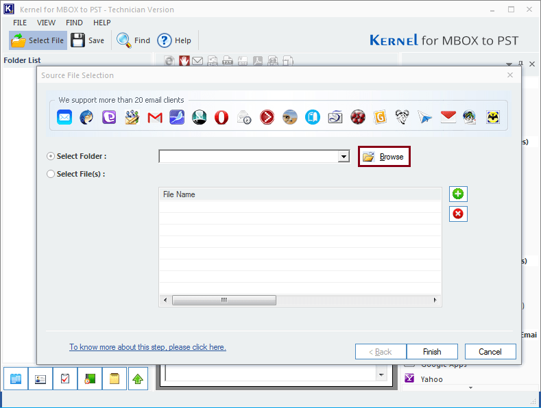Click inside the folder path input field
Screen dimensions: 541x408
pos(248,157)
